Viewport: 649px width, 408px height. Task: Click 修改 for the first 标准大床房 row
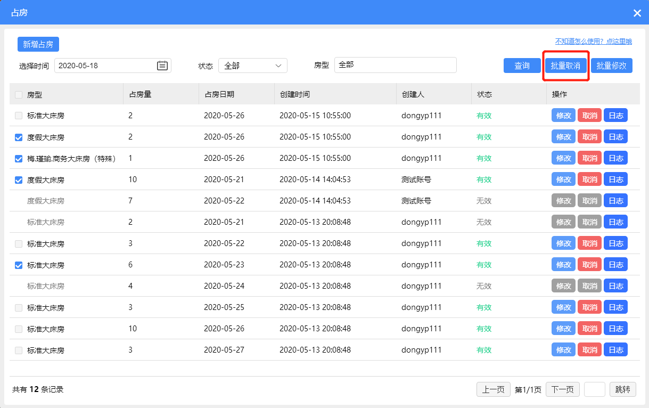click(563, 116)
